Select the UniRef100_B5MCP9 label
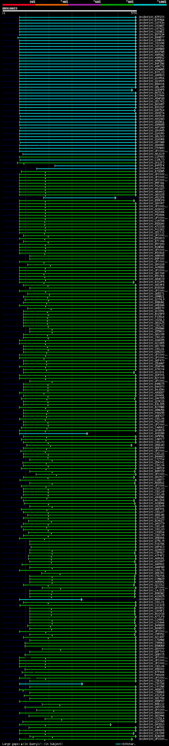The height and width of the screenshot is (746, 169). (x=152, y=200)
